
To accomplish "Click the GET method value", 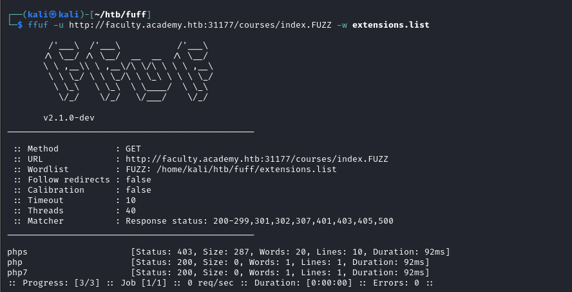I will [133, 148].
